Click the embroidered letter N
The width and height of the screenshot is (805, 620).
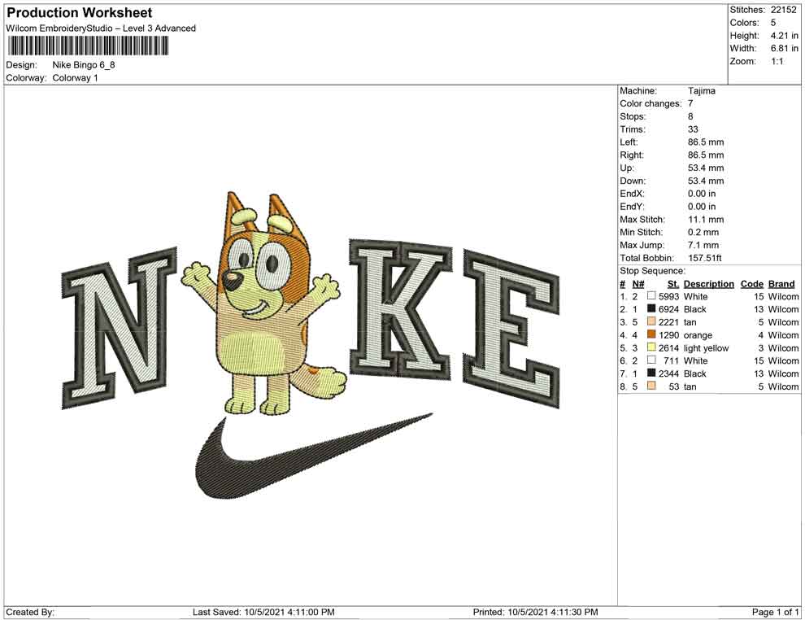pyautogui.click(x=119, y=327)
